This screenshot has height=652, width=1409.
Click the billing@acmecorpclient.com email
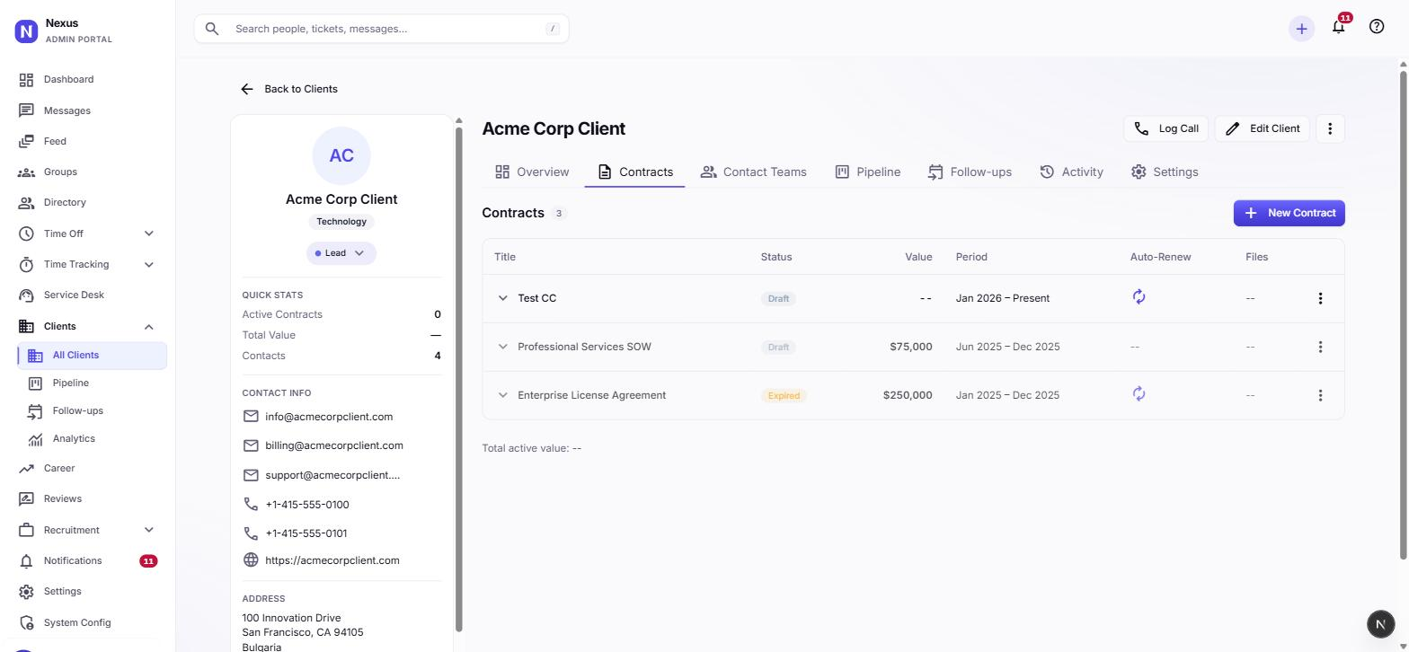point(334,445)
